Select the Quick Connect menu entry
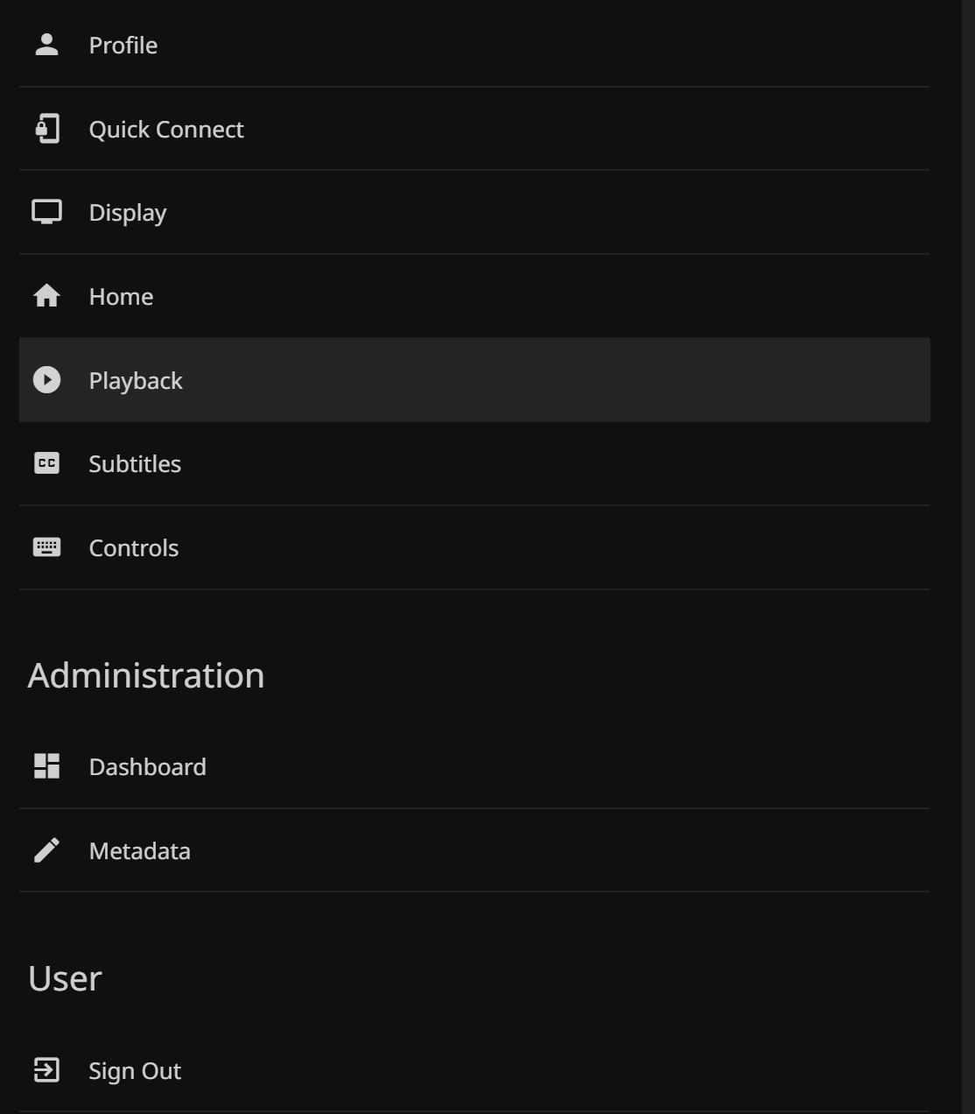The width and height of the screenshot is (975, 1114). (x=166, y=130)
